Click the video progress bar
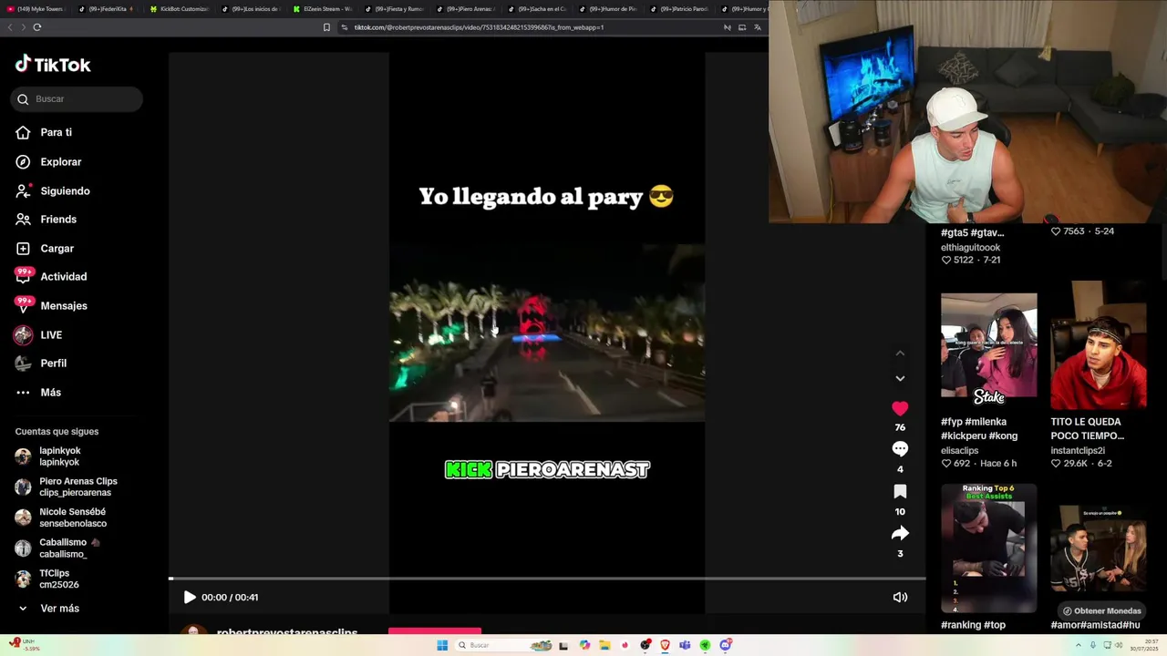Viewport: 1167px width, 656px height. 547,579
